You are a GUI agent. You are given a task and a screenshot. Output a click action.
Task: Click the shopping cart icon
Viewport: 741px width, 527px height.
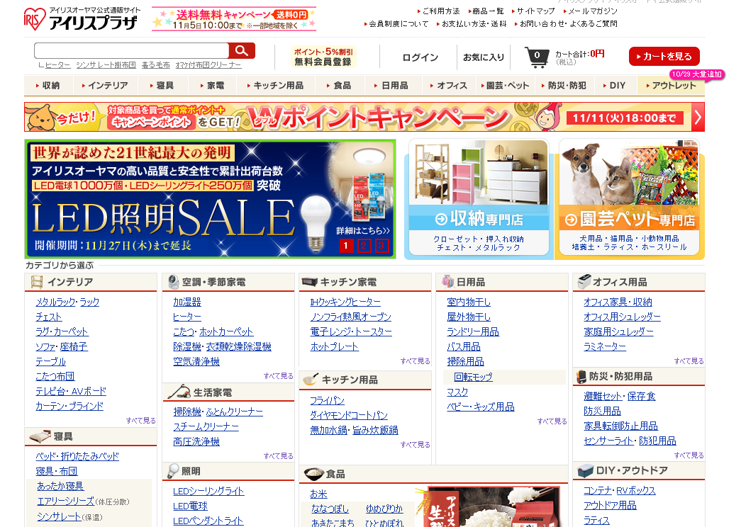click(x=537, y=57)
